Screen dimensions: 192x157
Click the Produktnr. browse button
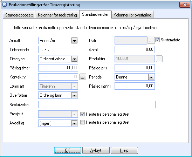pos(159,59)
